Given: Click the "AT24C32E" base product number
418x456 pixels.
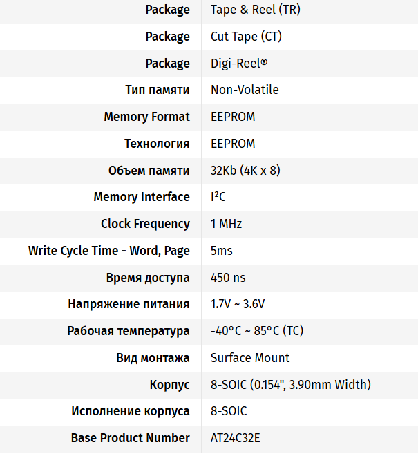Looking at the screenshot, I should (x=235, y=438).
